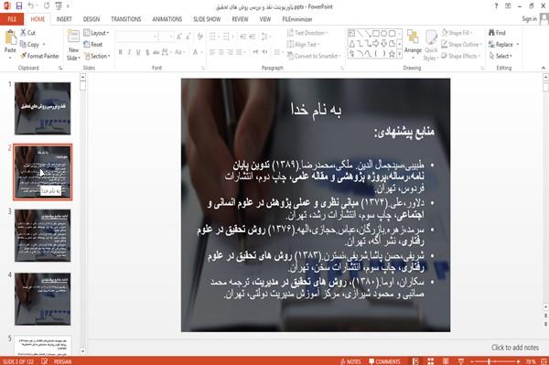Open the Font dialog launcher
The height and width of the screenshot is (365, 549).
203,68
